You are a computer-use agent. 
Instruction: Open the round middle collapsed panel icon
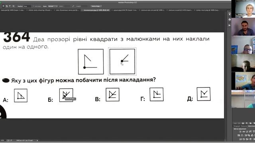pyautogui.click(x=229, y=19)
